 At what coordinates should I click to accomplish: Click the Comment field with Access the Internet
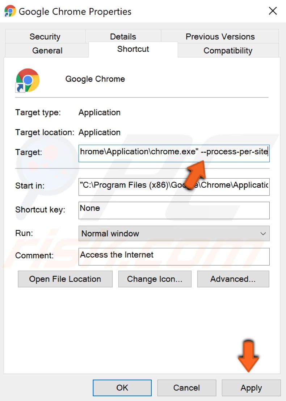click(x=174, y=256)
